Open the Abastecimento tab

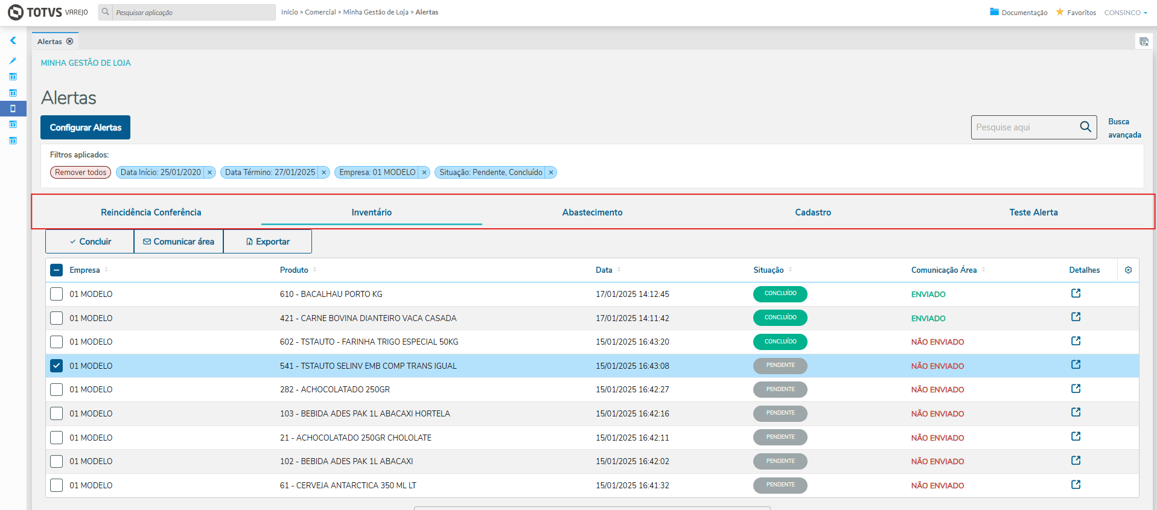[592, 212]
